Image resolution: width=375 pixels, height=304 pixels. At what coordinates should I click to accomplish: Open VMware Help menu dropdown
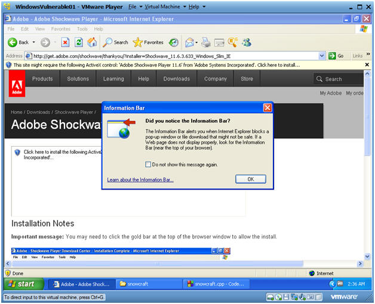click(197, 7)
